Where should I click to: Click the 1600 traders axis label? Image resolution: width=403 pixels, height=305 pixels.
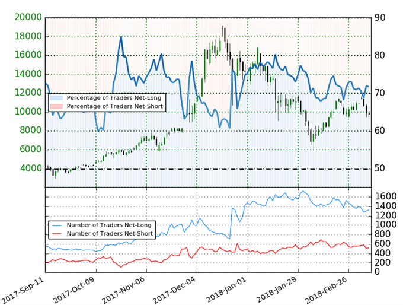[x=386, y=196]
